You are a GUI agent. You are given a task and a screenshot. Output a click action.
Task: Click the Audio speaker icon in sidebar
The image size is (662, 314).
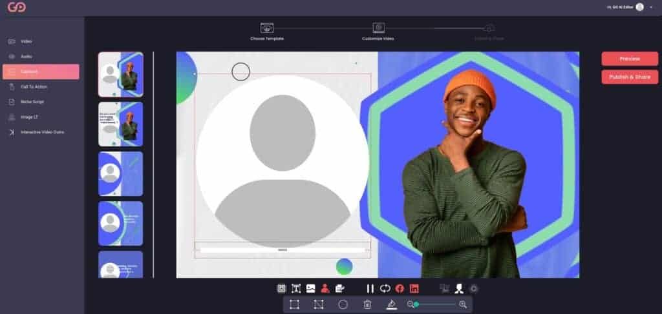coord(12,56)
